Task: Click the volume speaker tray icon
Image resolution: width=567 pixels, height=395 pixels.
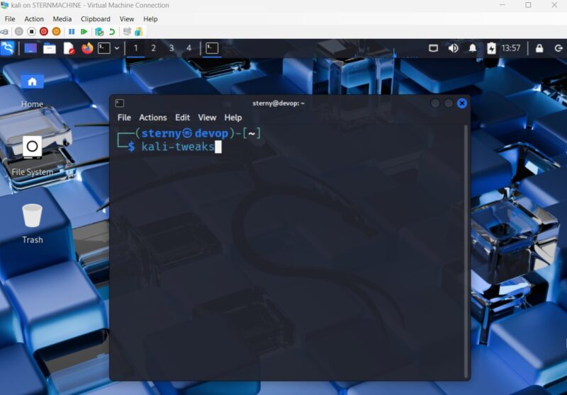Action: pos(453,48)
